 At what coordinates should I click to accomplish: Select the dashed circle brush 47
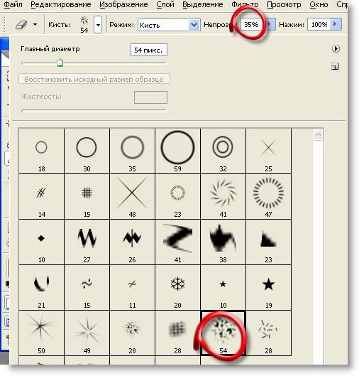coord(268,197)
